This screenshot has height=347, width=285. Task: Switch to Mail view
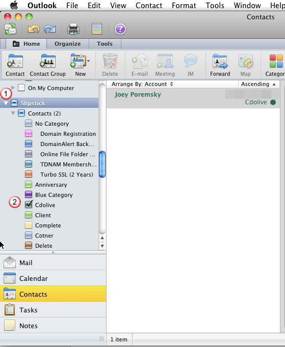53,263
